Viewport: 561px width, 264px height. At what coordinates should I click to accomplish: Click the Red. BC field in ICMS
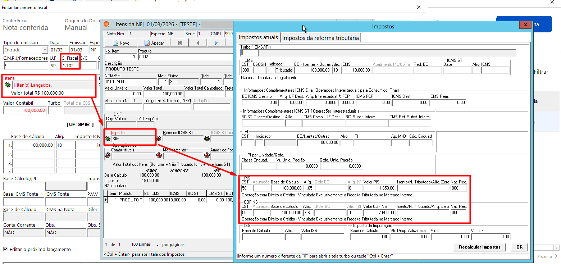(427, 70)
